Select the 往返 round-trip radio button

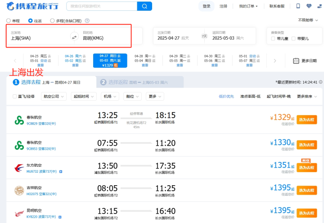(31, 21)
